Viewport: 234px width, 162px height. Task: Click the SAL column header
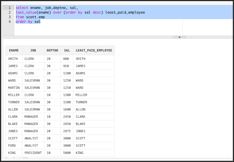click(67, 50)
